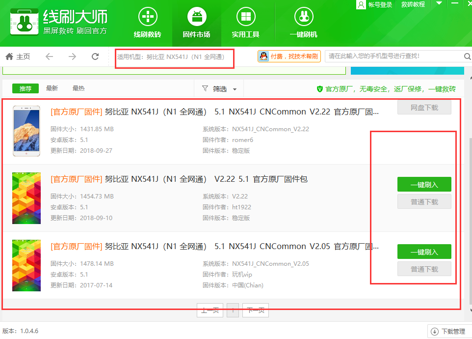The height and width of the screenshot is (339, 472).
Task: Open firmware title 5.1 NX541J CNCommon V2.22
Action: click(214, 112)
